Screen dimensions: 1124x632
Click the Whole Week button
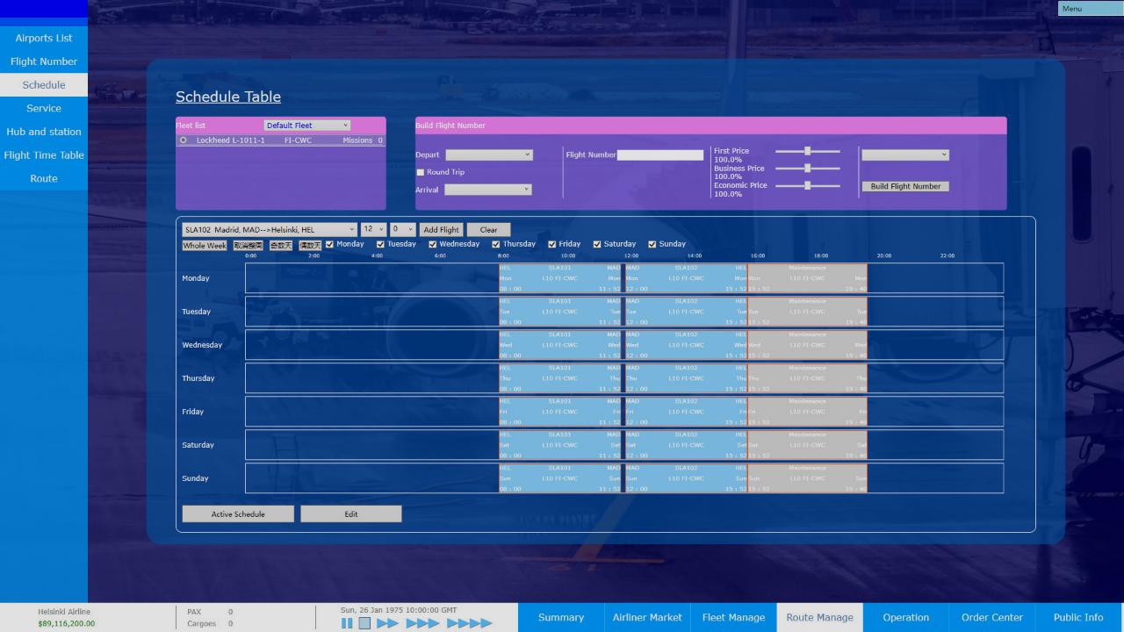pos(205,246)
